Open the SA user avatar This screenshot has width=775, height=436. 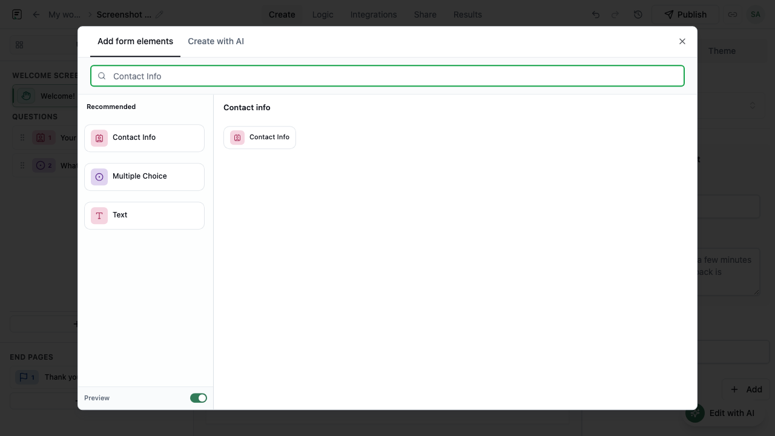pos(755,15)
